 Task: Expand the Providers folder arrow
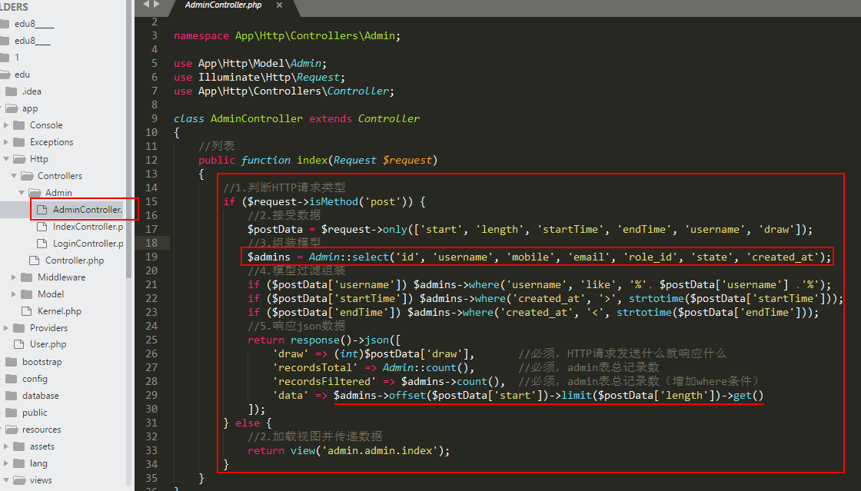point(6,328)
